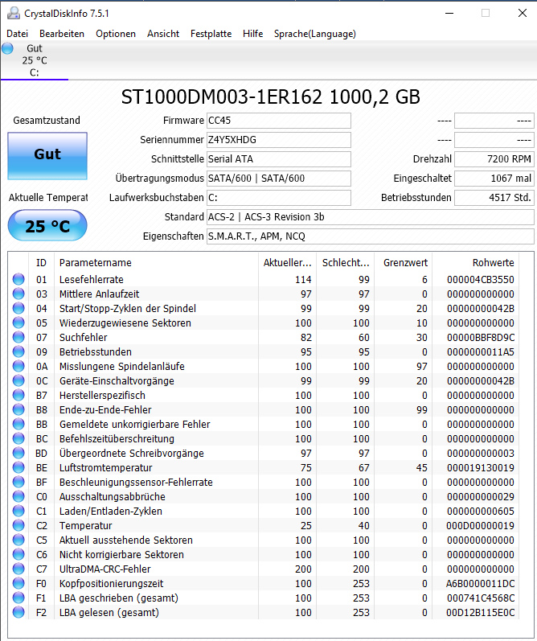
Task: Click the Grenzwert column header
Action: pyautogui.click(x=404, y=262)
